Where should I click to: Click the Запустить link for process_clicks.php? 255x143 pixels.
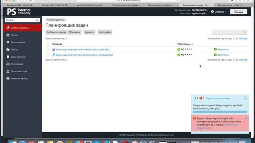point(223,49)
